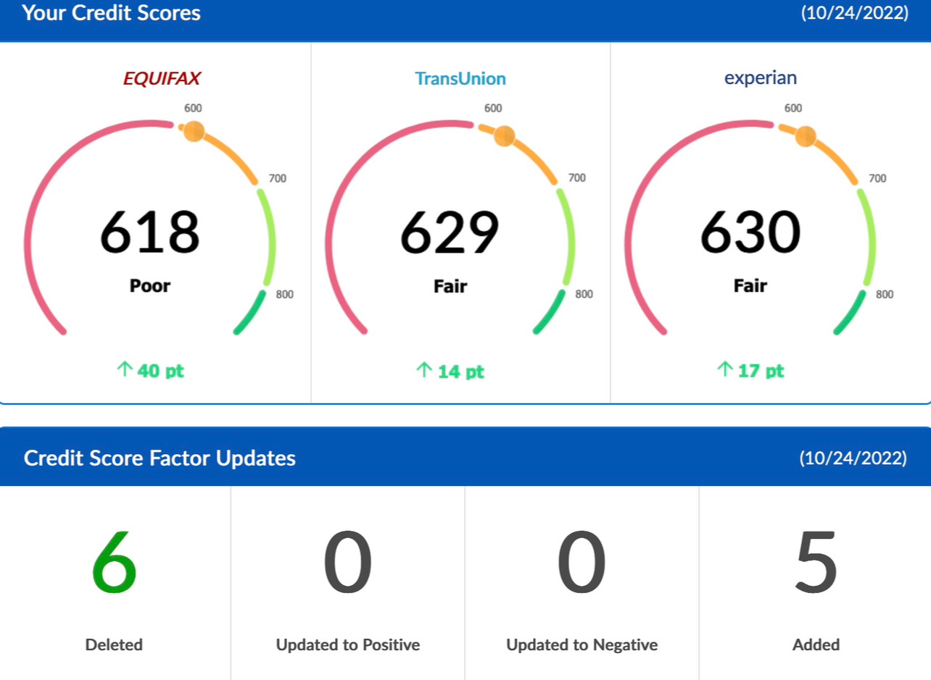Viewport: 931px width, 680px height.
Task: Click the 700 tick on Equifax gauge
Action: pos(277,178)
